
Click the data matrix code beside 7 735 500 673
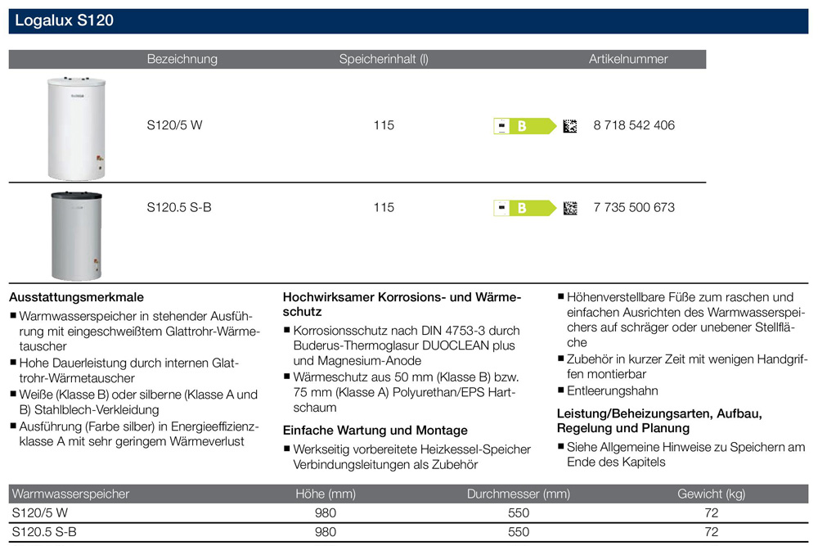[x=570, y=208]
